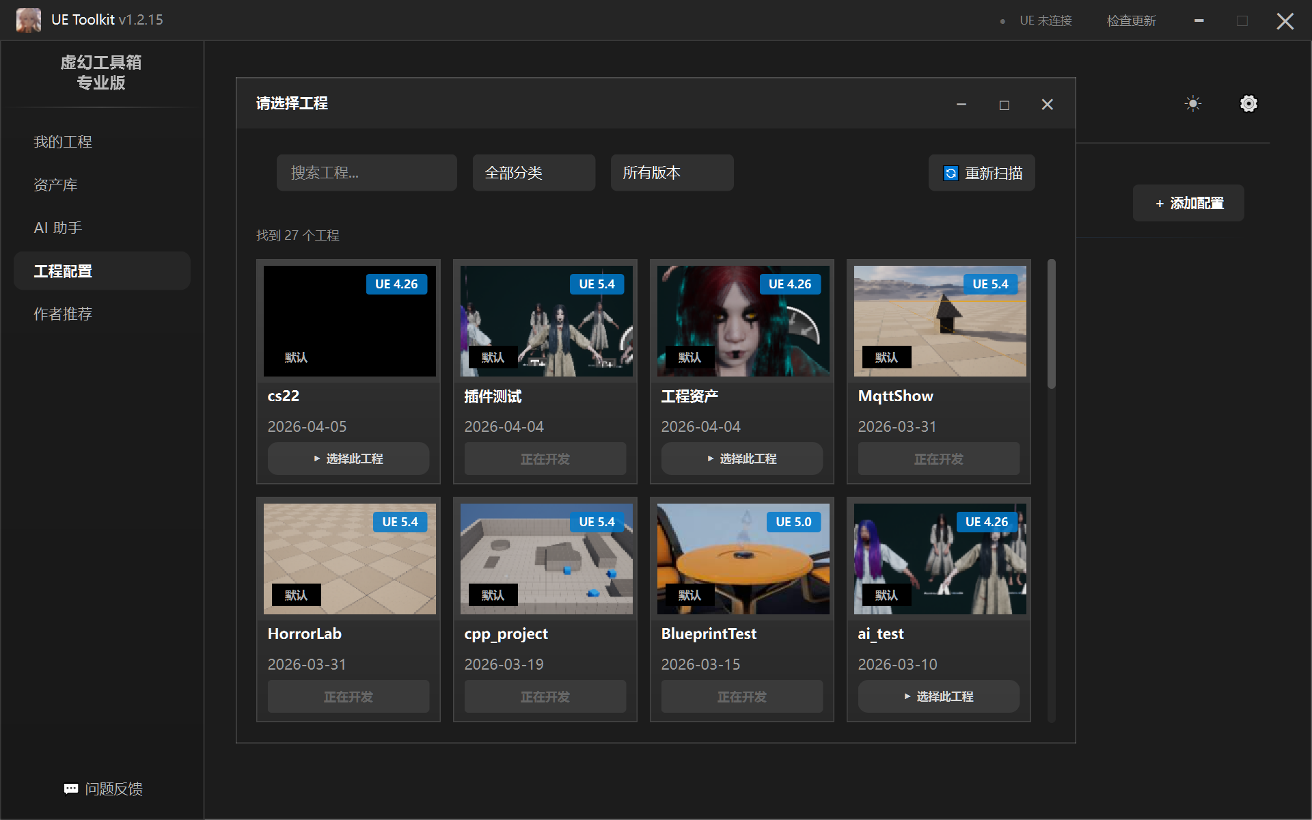Click the UE 5.4 badge on MqttShow card
This screenshot has width=1312, height=820.
pyautogui.click(x=990, y=284)
